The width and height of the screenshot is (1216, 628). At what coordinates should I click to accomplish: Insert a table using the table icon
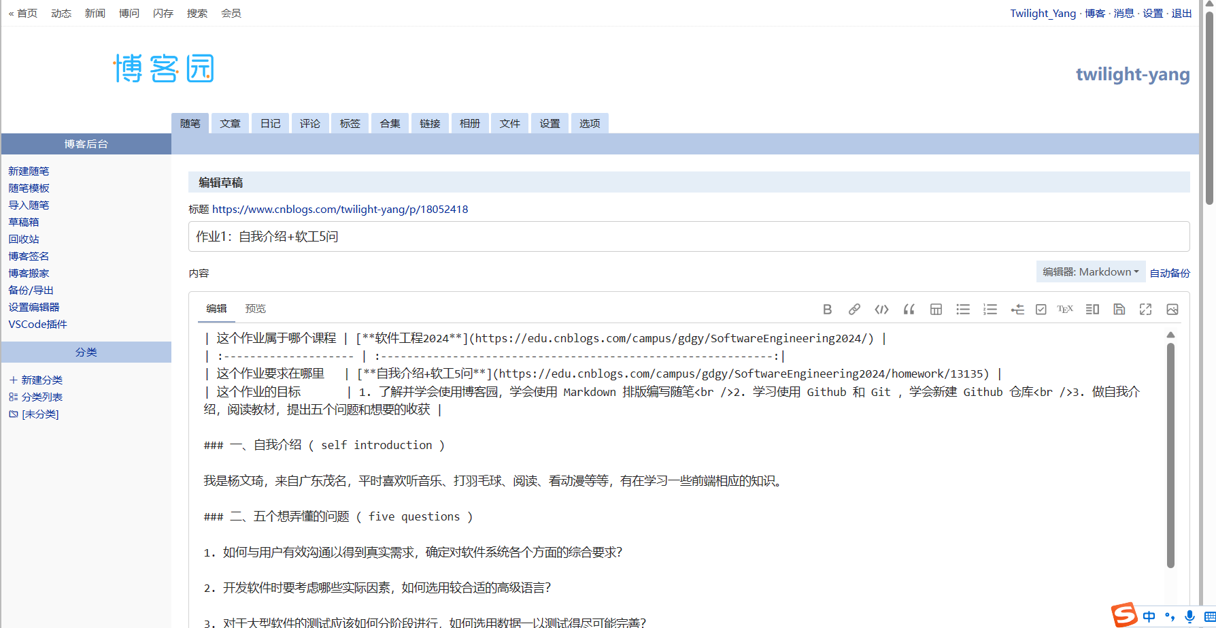[x=936, y=310]
